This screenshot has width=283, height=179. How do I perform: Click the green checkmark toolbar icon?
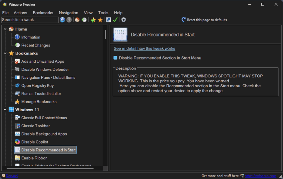tap(115, 20)
